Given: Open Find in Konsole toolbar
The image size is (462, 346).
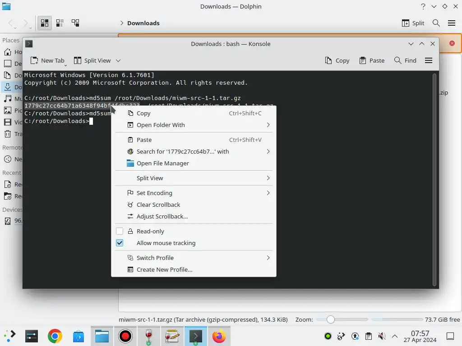Looking at the screenshot, I should [405, 60].
